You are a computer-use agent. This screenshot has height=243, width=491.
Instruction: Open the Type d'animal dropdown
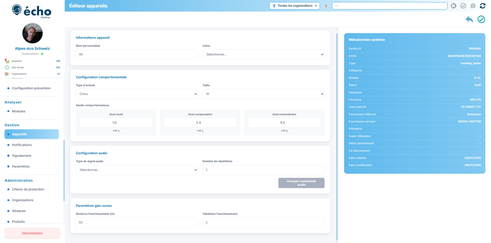(137, 94)
